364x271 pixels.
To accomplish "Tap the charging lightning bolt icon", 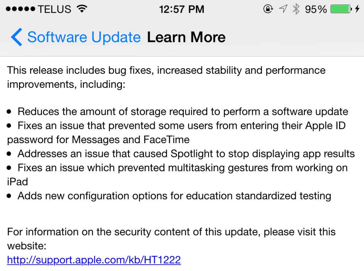I will tap(357, 9).
